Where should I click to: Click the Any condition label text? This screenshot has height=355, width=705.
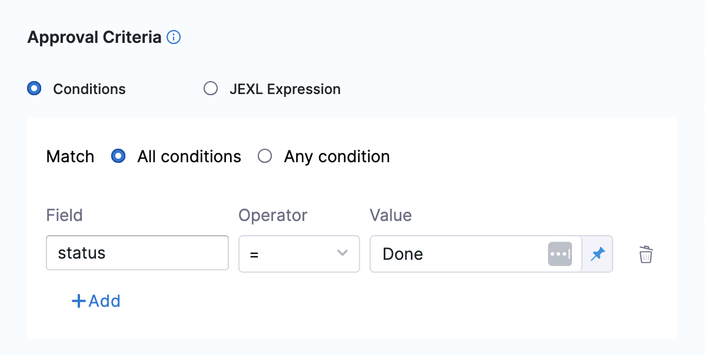[337, 157]
